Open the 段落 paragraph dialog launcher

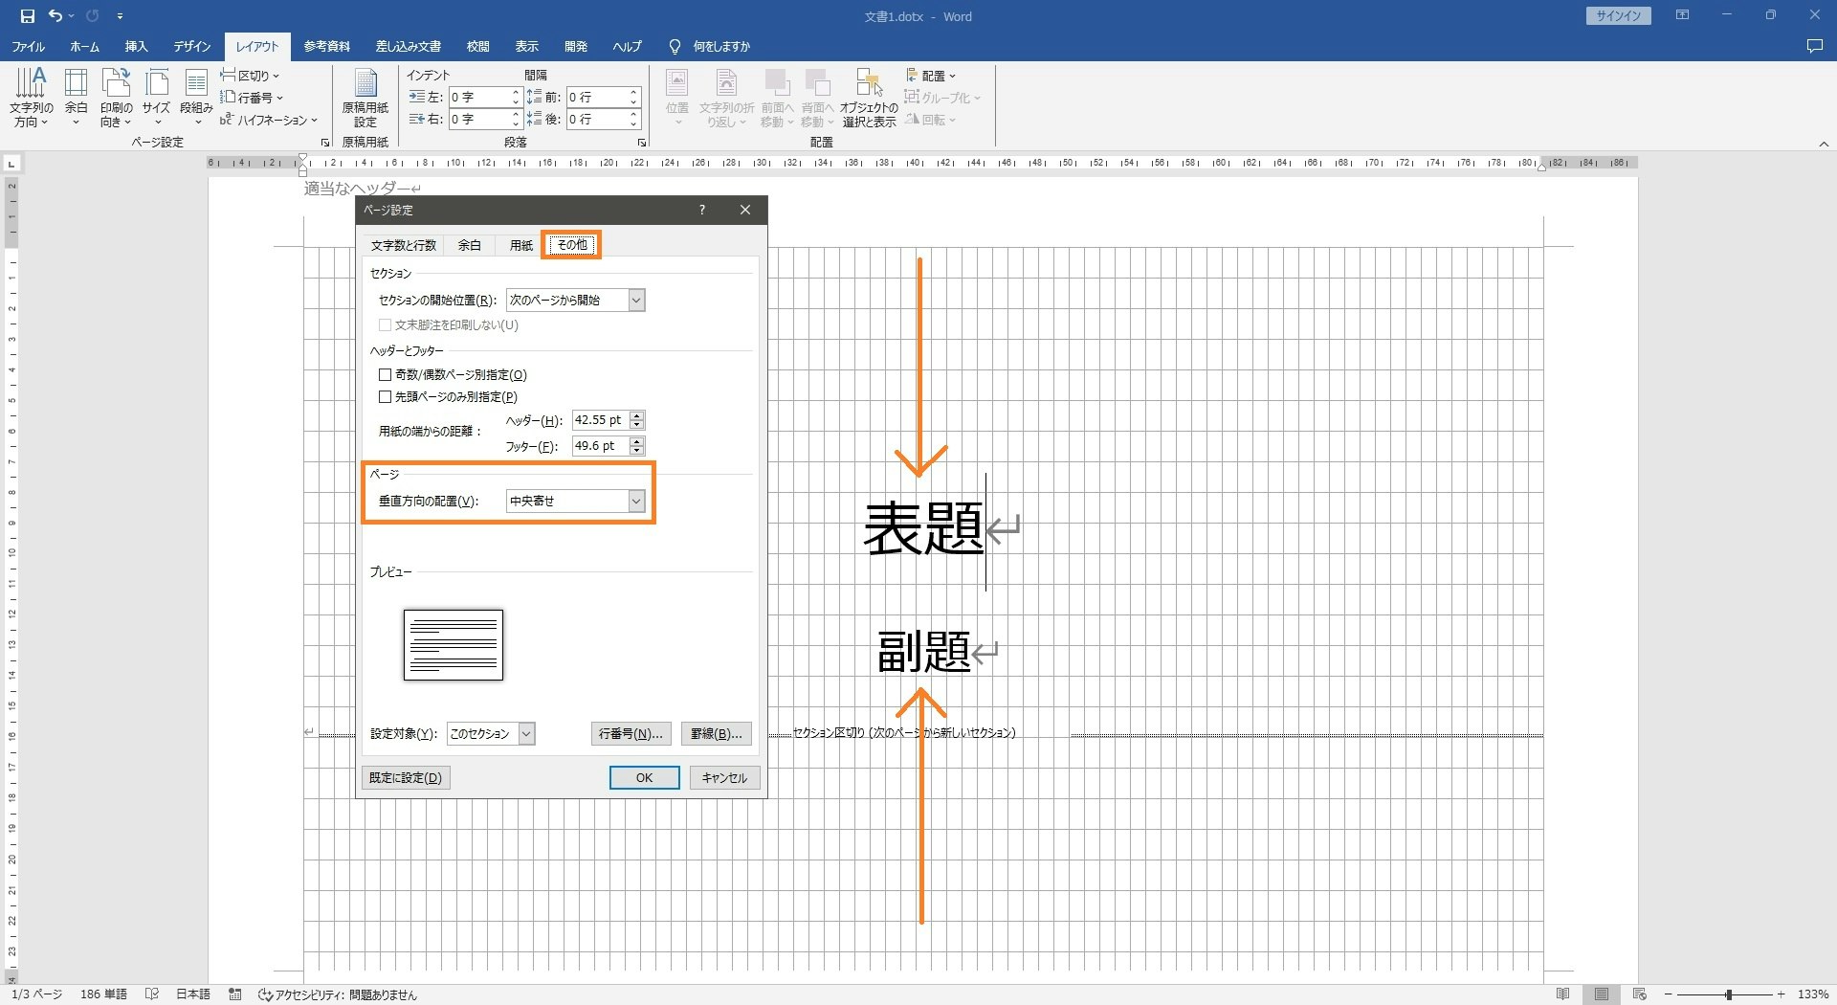point(641,143)
